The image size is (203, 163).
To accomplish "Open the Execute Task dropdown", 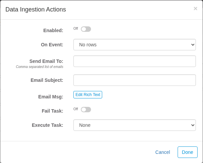I will (135, 125).
